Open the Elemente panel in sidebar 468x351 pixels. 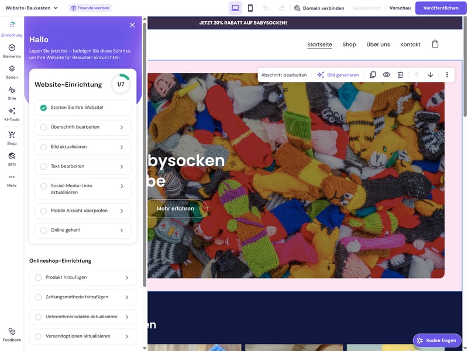[x=12, y=51]
